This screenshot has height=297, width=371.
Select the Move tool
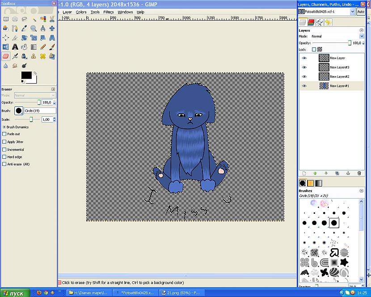(x=52, y=29)
